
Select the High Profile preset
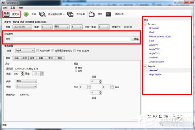coord(155,75)
